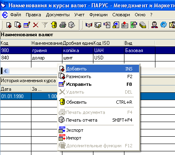Click the envelope toolbar icon at right edge
Screen dimensions: 175x155
172,25
